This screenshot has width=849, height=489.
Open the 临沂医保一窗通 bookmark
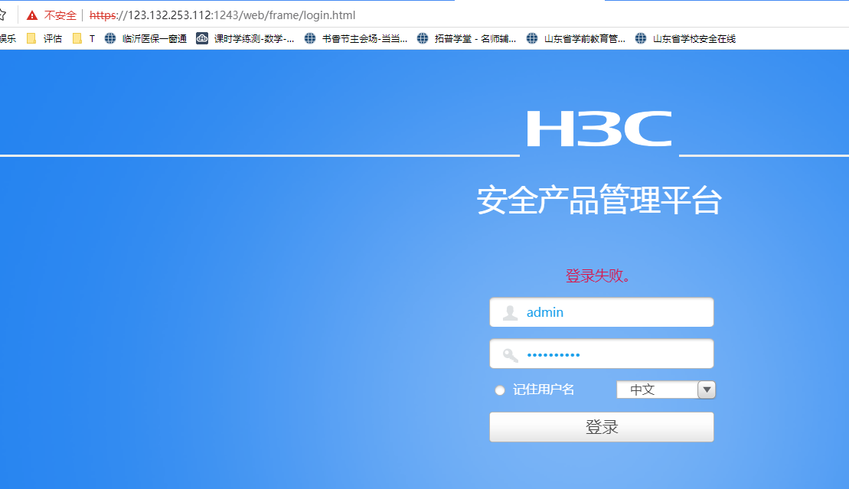(x=145, y=38)
